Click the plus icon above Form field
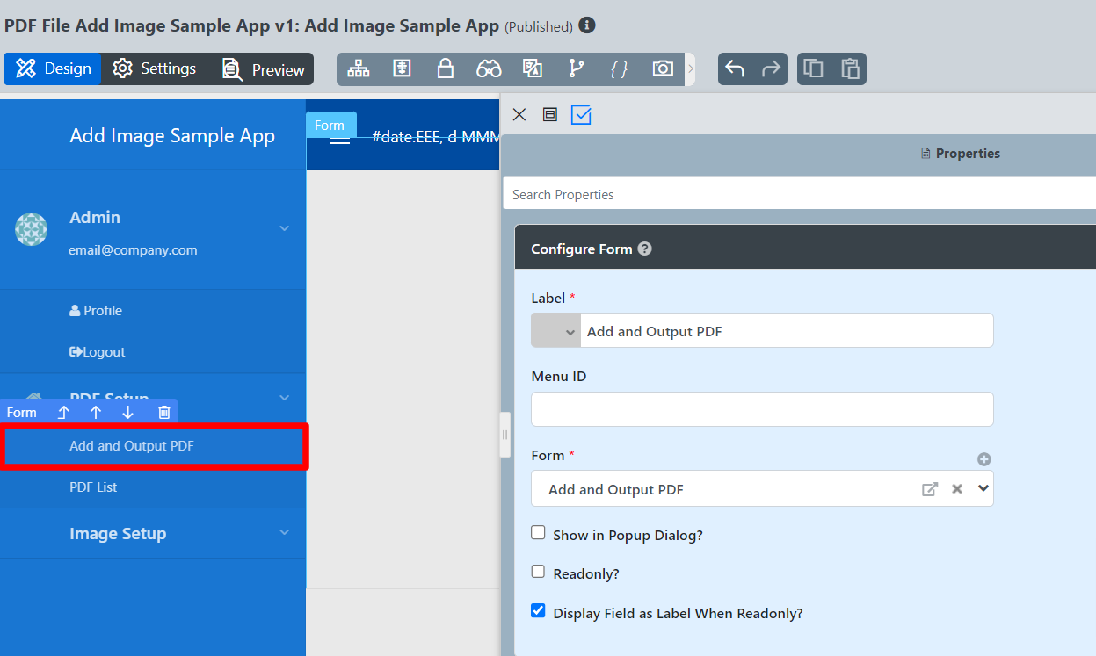Image resolution: width=1096 pixels, height=656 pixels. (x=984, y=459)
